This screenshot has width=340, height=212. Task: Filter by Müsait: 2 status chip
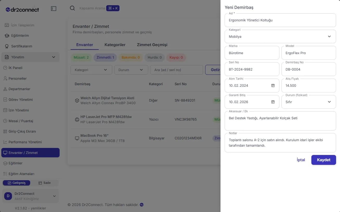(81, 57)
